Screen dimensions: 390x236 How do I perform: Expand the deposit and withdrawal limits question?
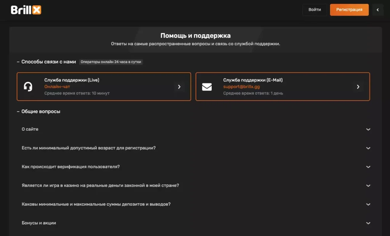point(96,204)
